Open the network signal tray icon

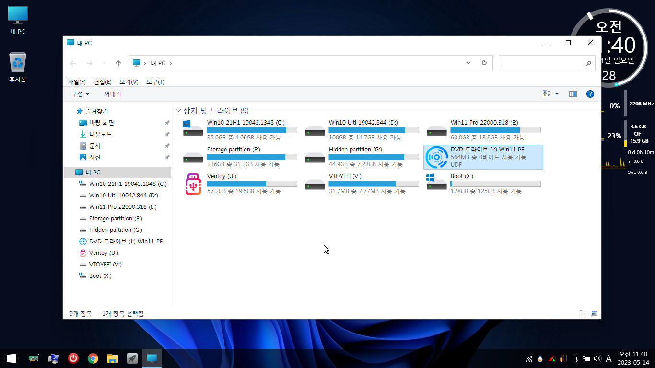click(x=529, y=358)
